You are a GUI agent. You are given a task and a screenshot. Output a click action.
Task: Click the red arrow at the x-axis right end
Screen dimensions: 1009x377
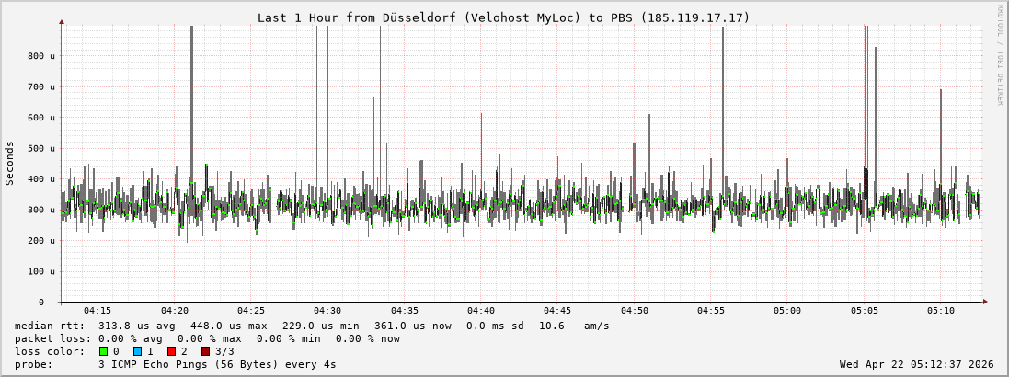click(x=985, y=302)
